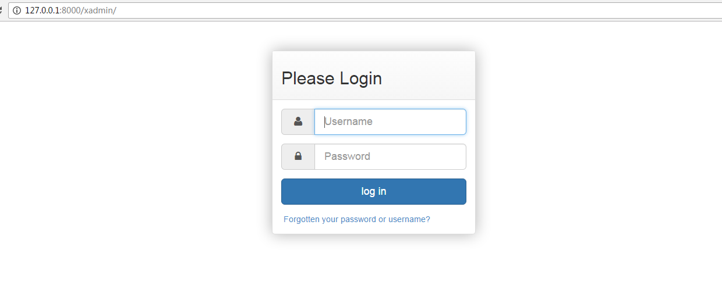722x282 pixels.
Task: Click the gray addon box holding the lock icon
Action: point(298,156)
